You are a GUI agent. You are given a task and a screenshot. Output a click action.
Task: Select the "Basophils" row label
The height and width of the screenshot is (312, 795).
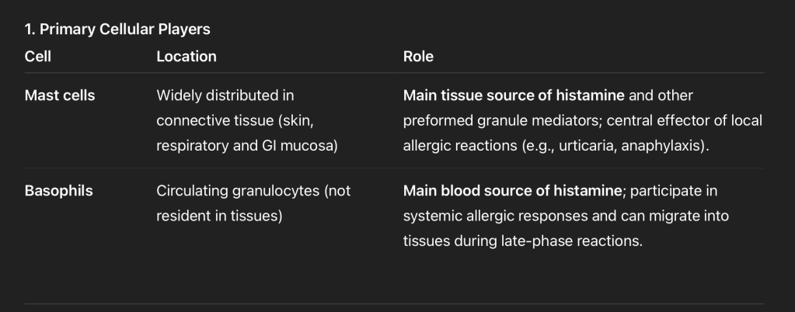[x=59, y=191]
